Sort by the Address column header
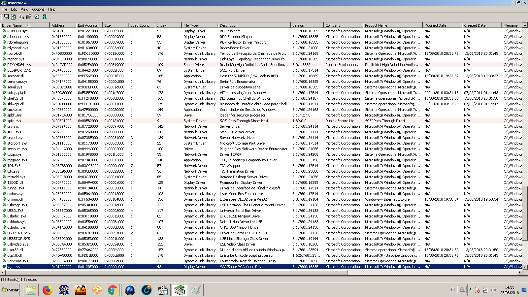 click(63, 25)
